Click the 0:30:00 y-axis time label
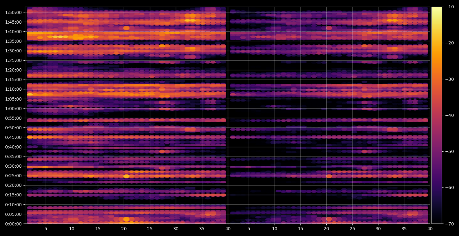Screen dimensions: 459x236 point(13,166)
